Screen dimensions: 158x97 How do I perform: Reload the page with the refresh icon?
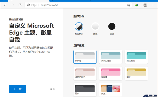pos(20,5)
